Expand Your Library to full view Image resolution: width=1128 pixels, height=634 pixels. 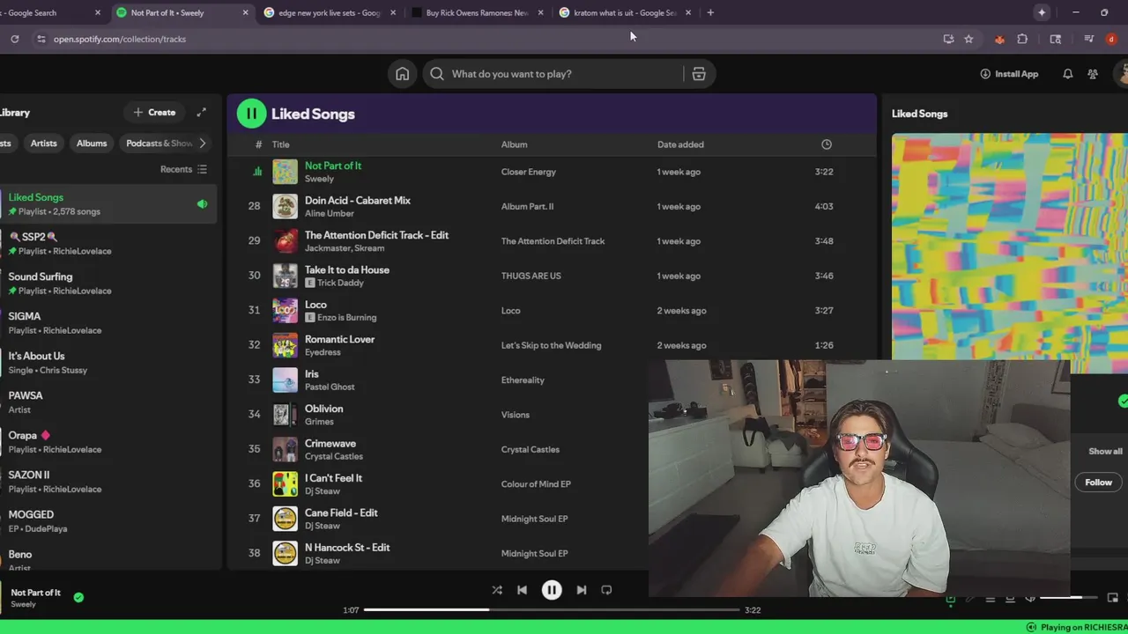201,112
